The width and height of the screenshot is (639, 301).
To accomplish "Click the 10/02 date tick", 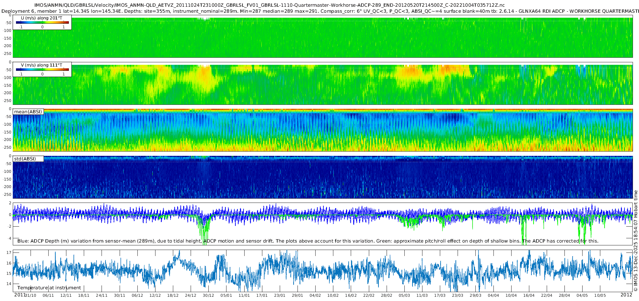I will [x=333, y=295].
